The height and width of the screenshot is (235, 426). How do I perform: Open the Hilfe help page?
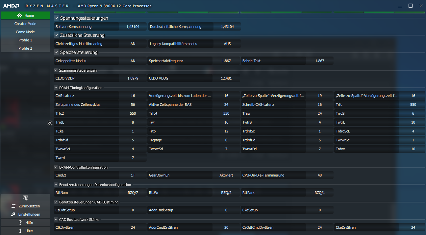[x=25, y=223]
